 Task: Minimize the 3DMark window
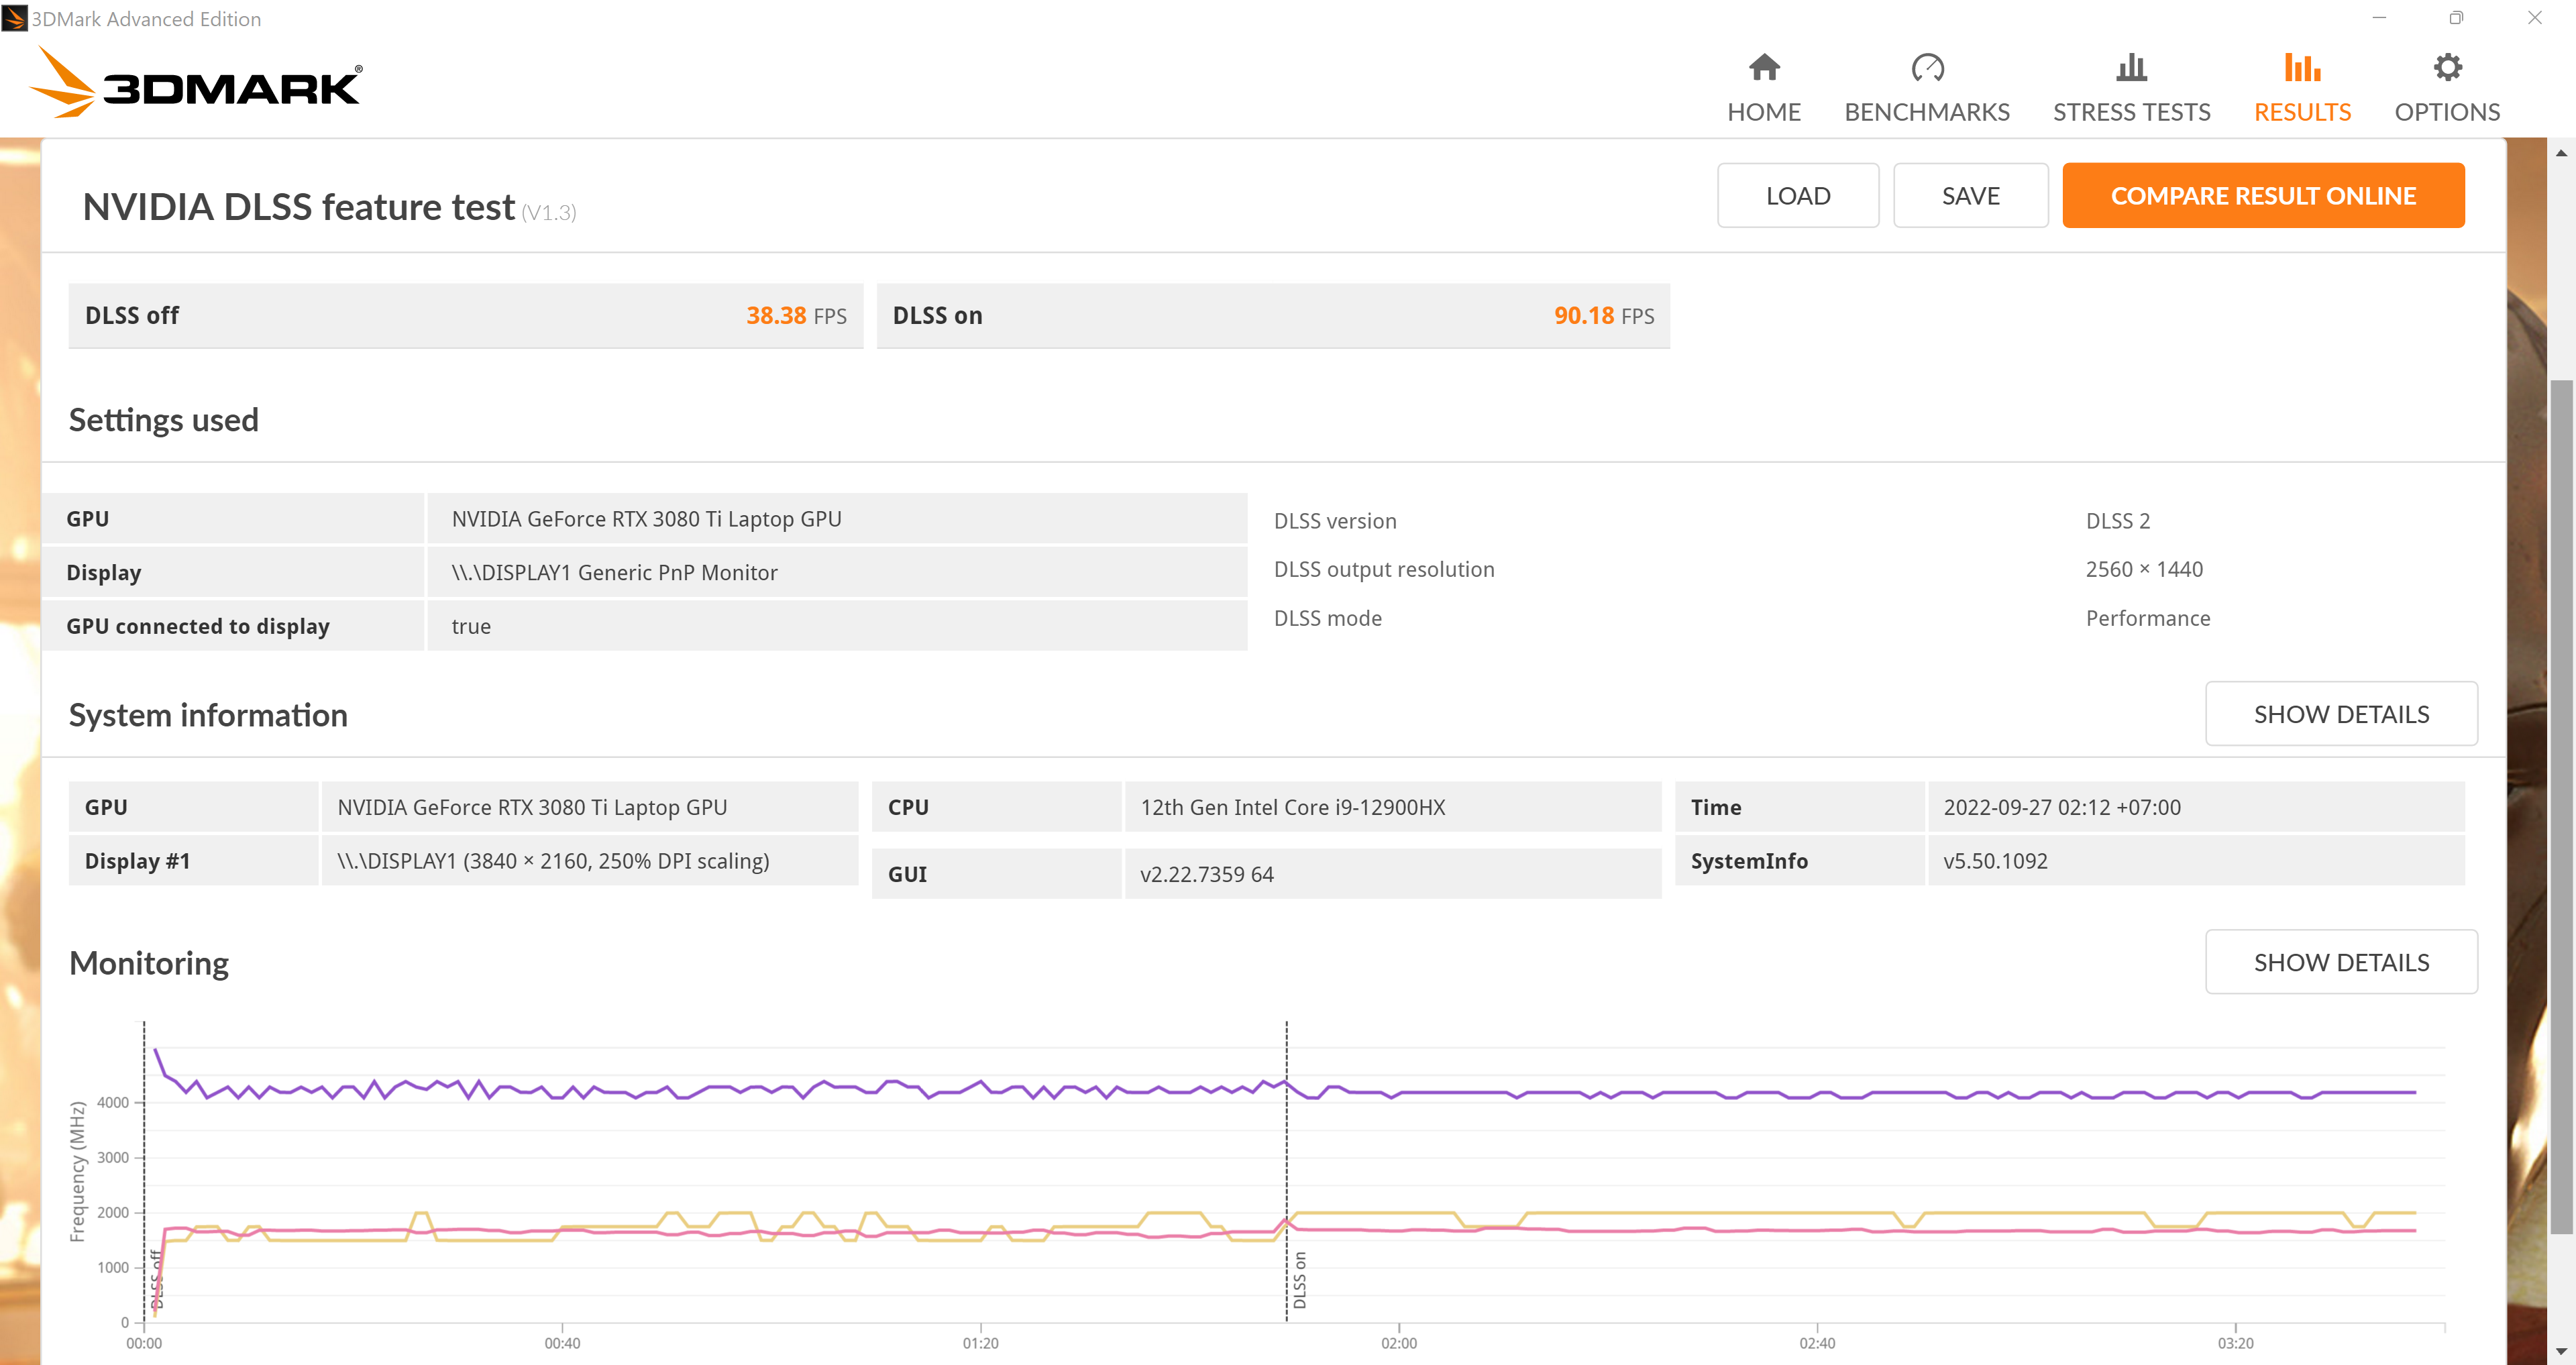click(2379, 18)
